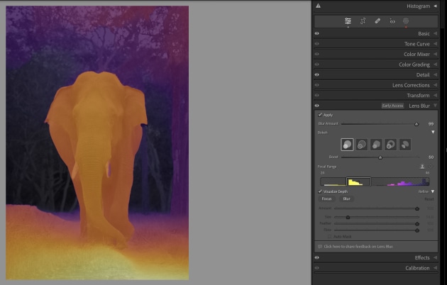Open the Effects panel header label
This screenshot has height=285, width=447.
pyautogui.click(x=422, y=257)
